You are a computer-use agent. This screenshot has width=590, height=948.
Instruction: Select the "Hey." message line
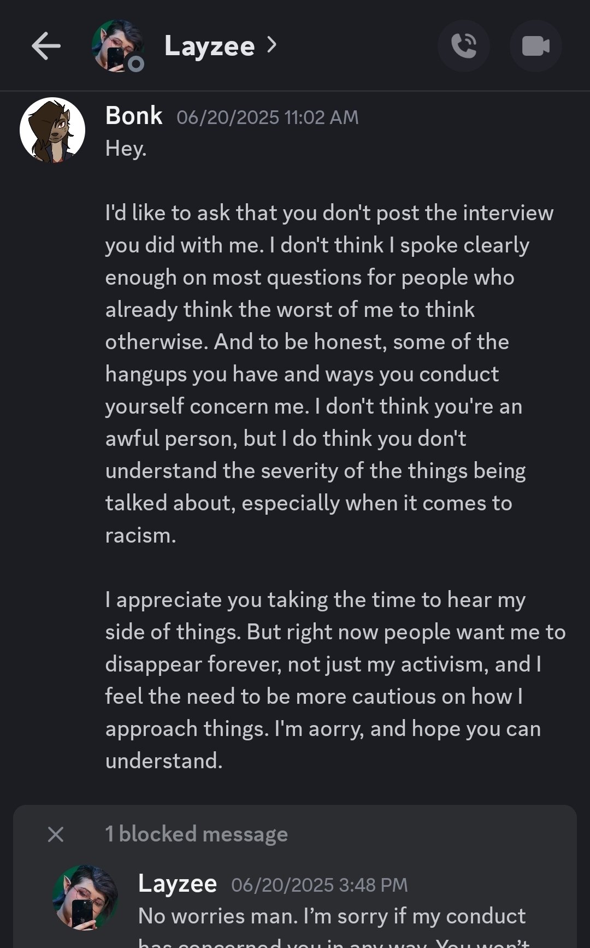pyautogui.click(x=126, y=149)
